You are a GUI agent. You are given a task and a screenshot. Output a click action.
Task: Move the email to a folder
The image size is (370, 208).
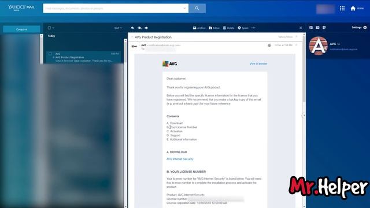[214, 28]
